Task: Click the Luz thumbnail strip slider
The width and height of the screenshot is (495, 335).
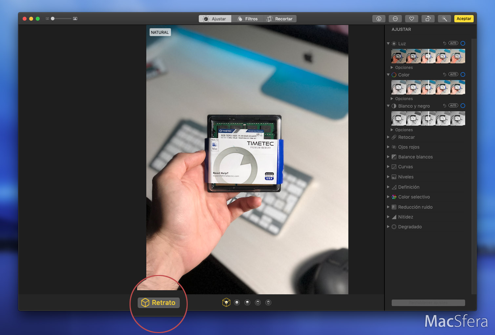Action: 428,56
